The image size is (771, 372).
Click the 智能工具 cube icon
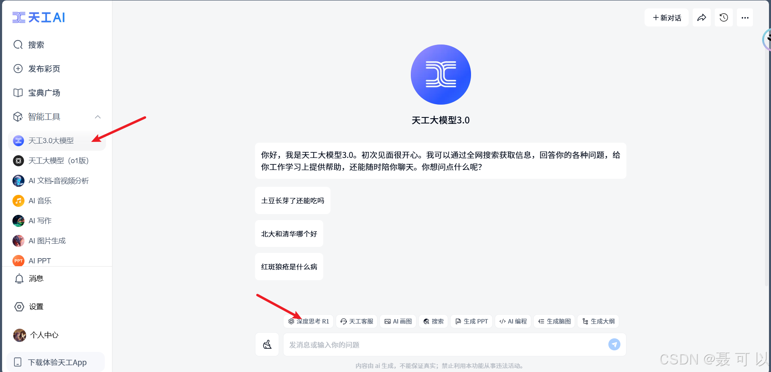coord(18,117)
